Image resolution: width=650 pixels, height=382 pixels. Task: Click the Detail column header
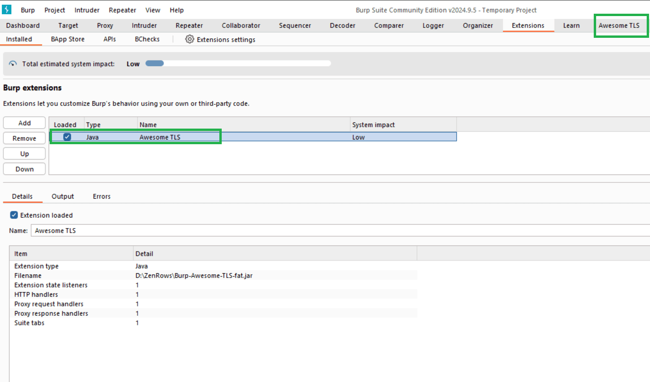tap(275, 253)
